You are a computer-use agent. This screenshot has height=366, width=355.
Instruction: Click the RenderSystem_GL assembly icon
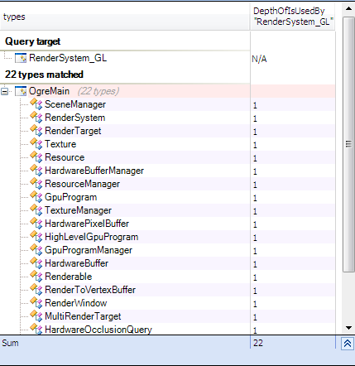pos(21,58)
